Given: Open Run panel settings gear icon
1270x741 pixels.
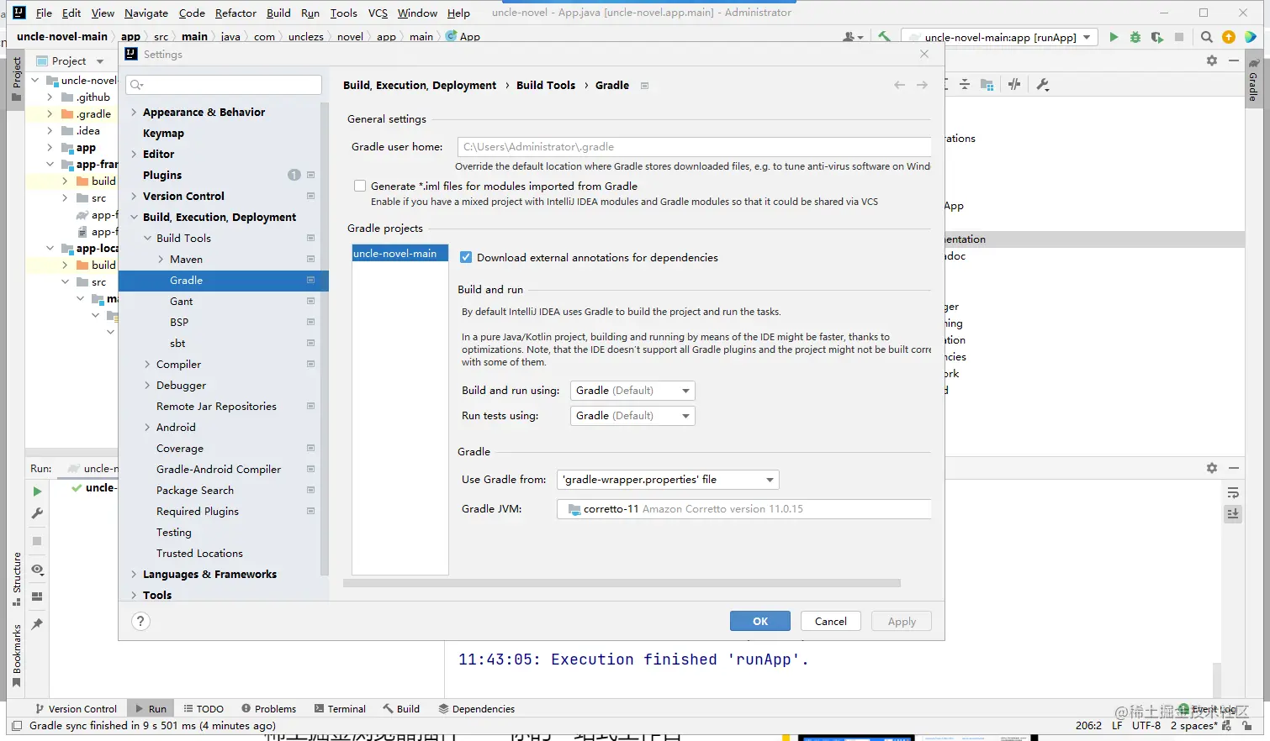Looking at the screenshot, I should point(1212,468).
